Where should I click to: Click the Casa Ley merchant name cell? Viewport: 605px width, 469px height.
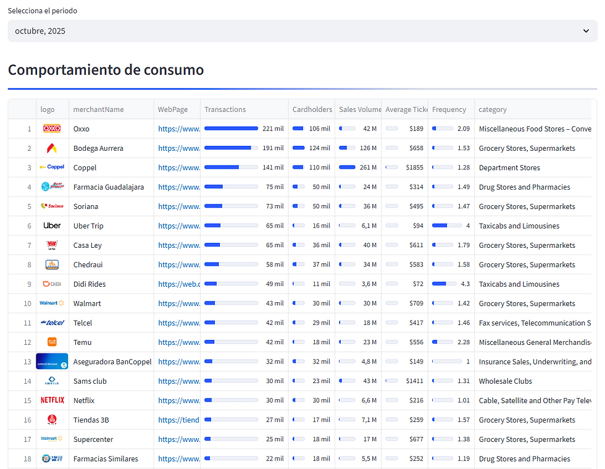(111, 245)
